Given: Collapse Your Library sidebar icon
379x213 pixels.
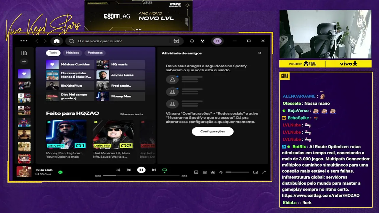Looking at the screenshot, I should 24,53.
